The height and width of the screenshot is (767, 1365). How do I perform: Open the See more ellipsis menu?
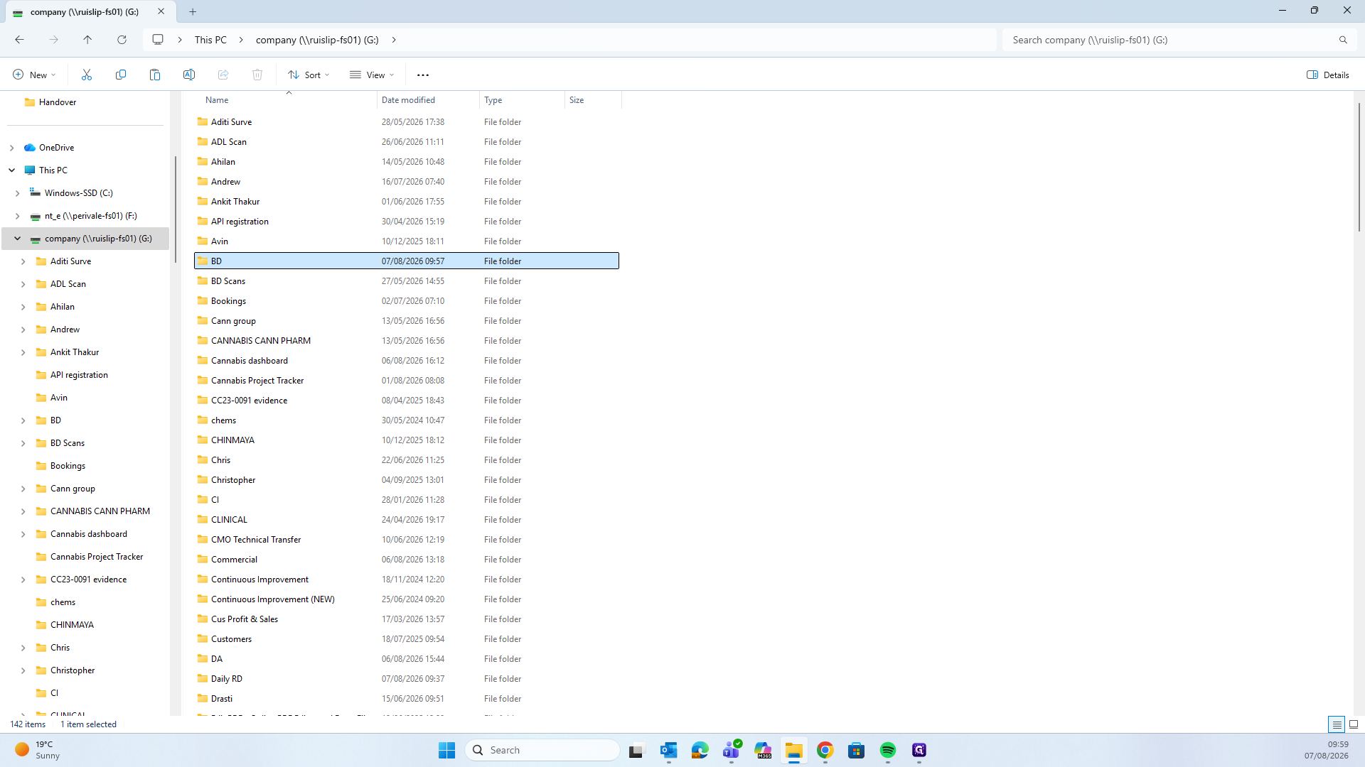pyautogui.click(x=423, y=75)
